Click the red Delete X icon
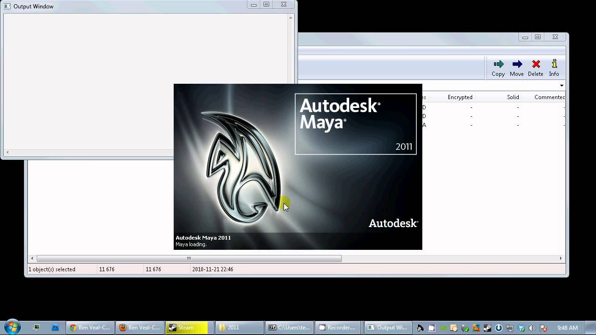The height and width of the screenshot is (335, 596). tap(536, 64)
